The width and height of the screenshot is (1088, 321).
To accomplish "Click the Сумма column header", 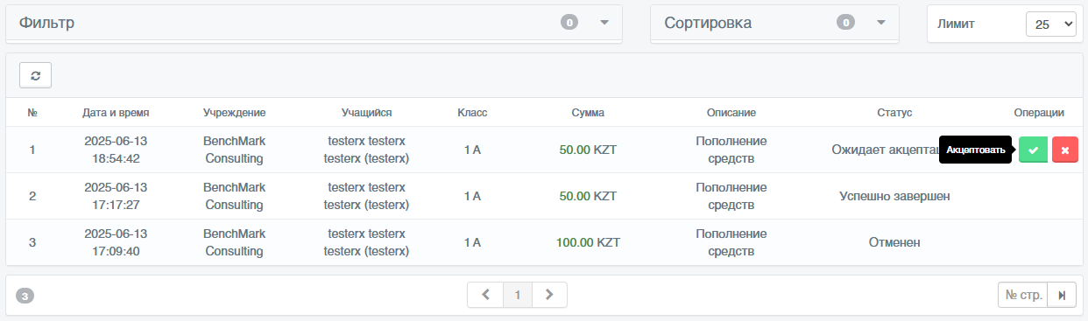I will (588, 113).
